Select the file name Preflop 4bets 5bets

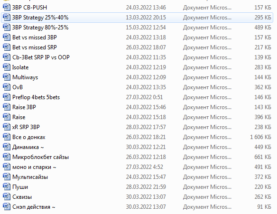point(36,97)
